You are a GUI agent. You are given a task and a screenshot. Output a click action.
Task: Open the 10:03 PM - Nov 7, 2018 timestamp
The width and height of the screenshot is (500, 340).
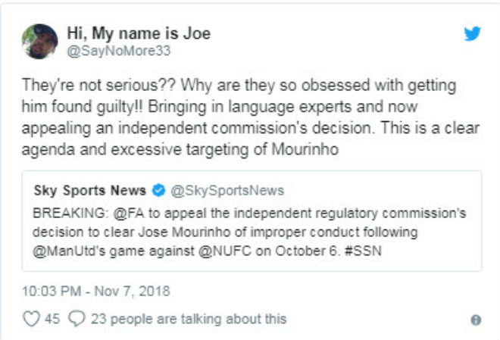click(96, 290)
